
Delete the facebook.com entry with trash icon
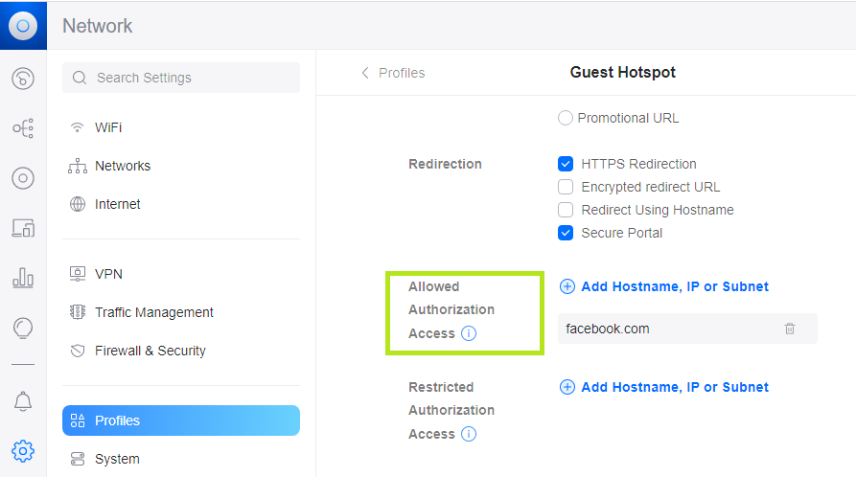pos(790,329)
